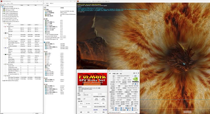210x114 pixels.
Task: Click the ASUSTeK motherboard icon in HWMonitor
Action: (4, 8)
